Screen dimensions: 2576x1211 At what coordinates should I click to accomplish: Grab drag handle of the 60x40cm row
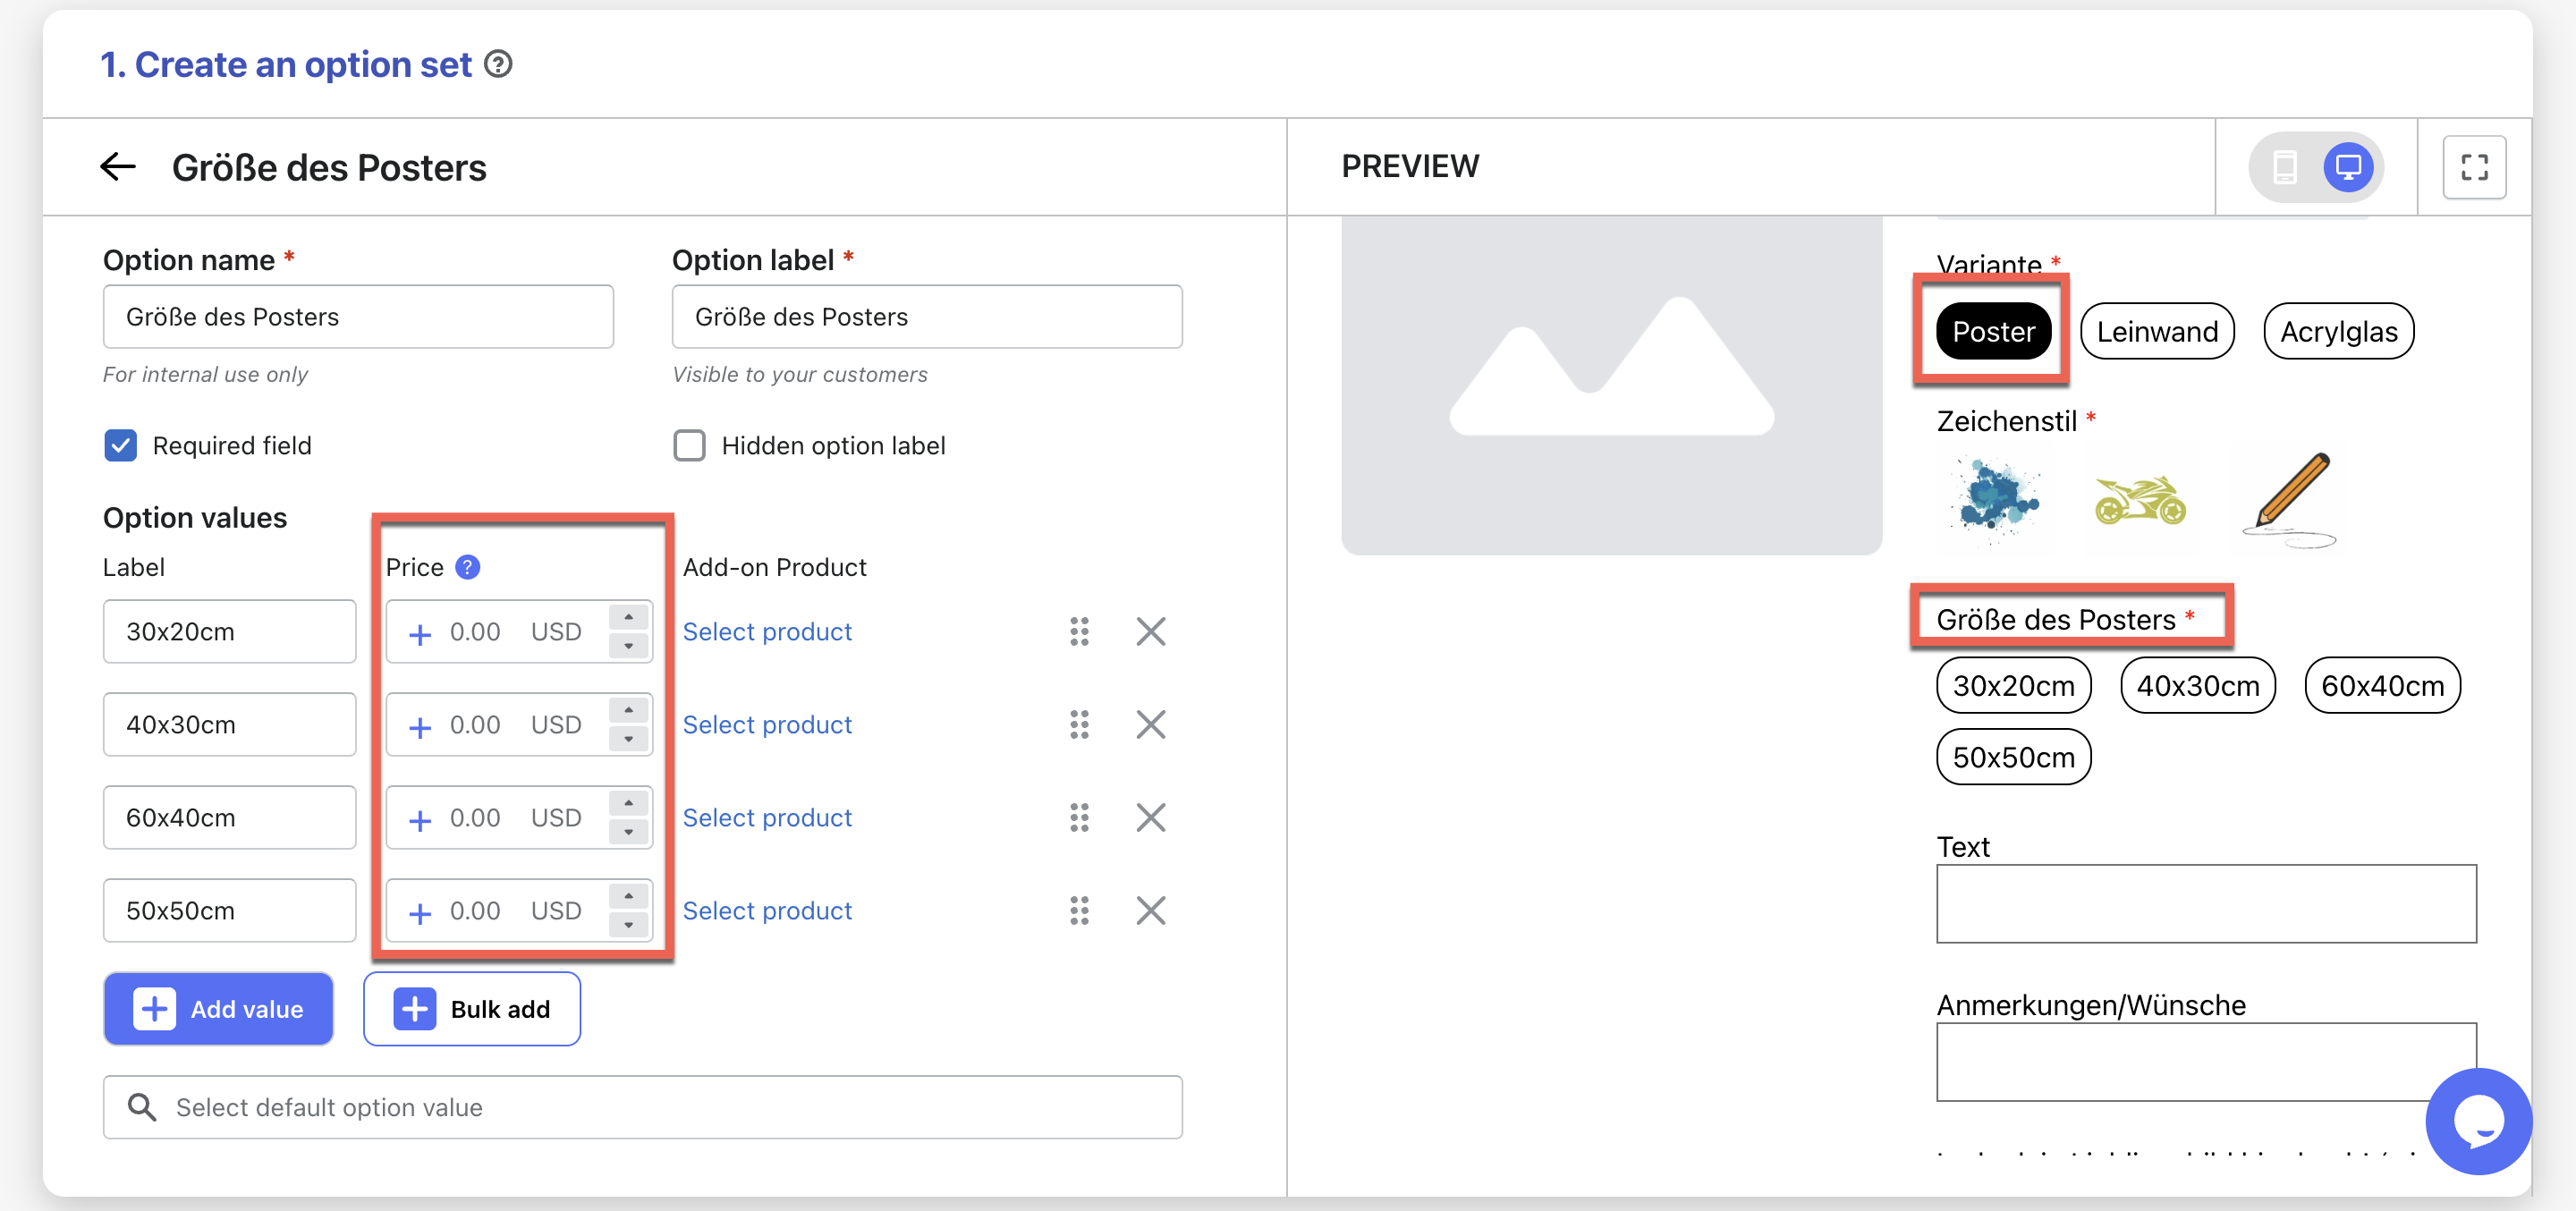tap(1079, 817)
